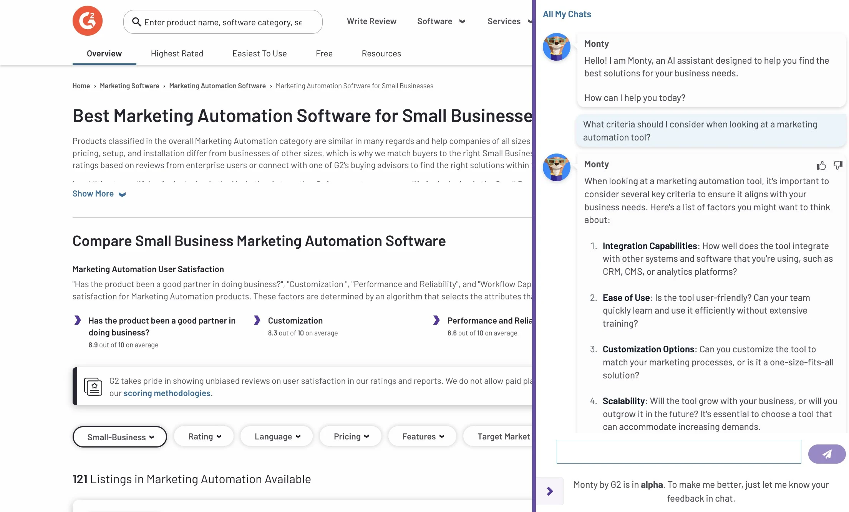
Task: Open All My Chats link
Action: (x=567, y=14)
